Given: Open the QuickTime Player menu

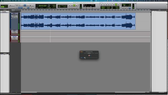Looking at the screenshot, I should [7, 1].
